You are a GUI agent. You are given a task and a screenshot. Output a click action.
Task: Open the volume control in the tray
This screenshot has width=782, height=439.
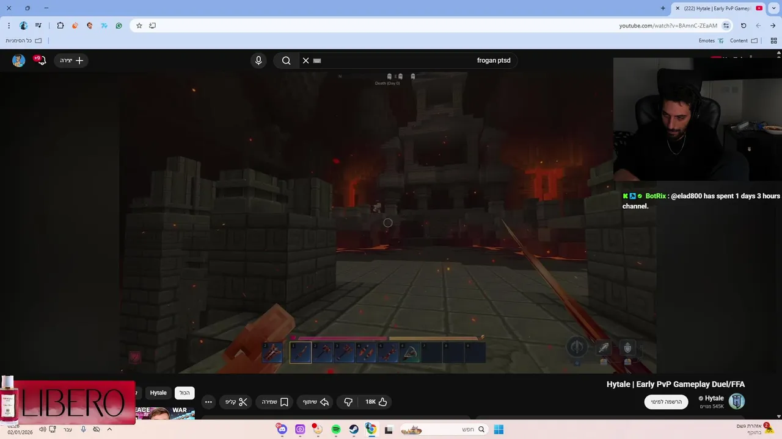(43, 429)
